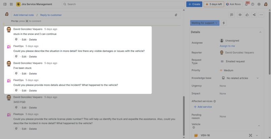271x139 pixels.
Task: Delete the 'stuck in the snow' comment
Action: coord(33,40)
